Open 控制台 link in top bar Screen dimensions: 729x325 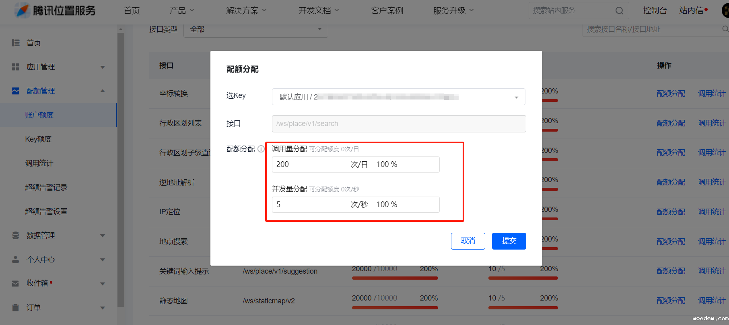coord(655,10)
